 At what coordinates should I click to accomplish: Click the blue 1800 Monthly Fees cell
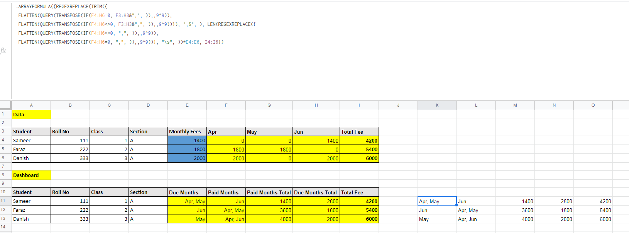(x=187, y=150)
